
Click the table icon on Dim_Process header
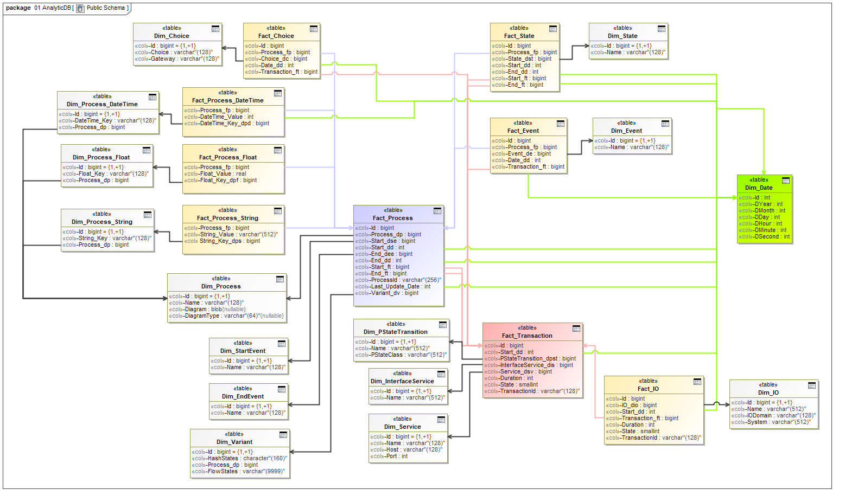point(279,280)
